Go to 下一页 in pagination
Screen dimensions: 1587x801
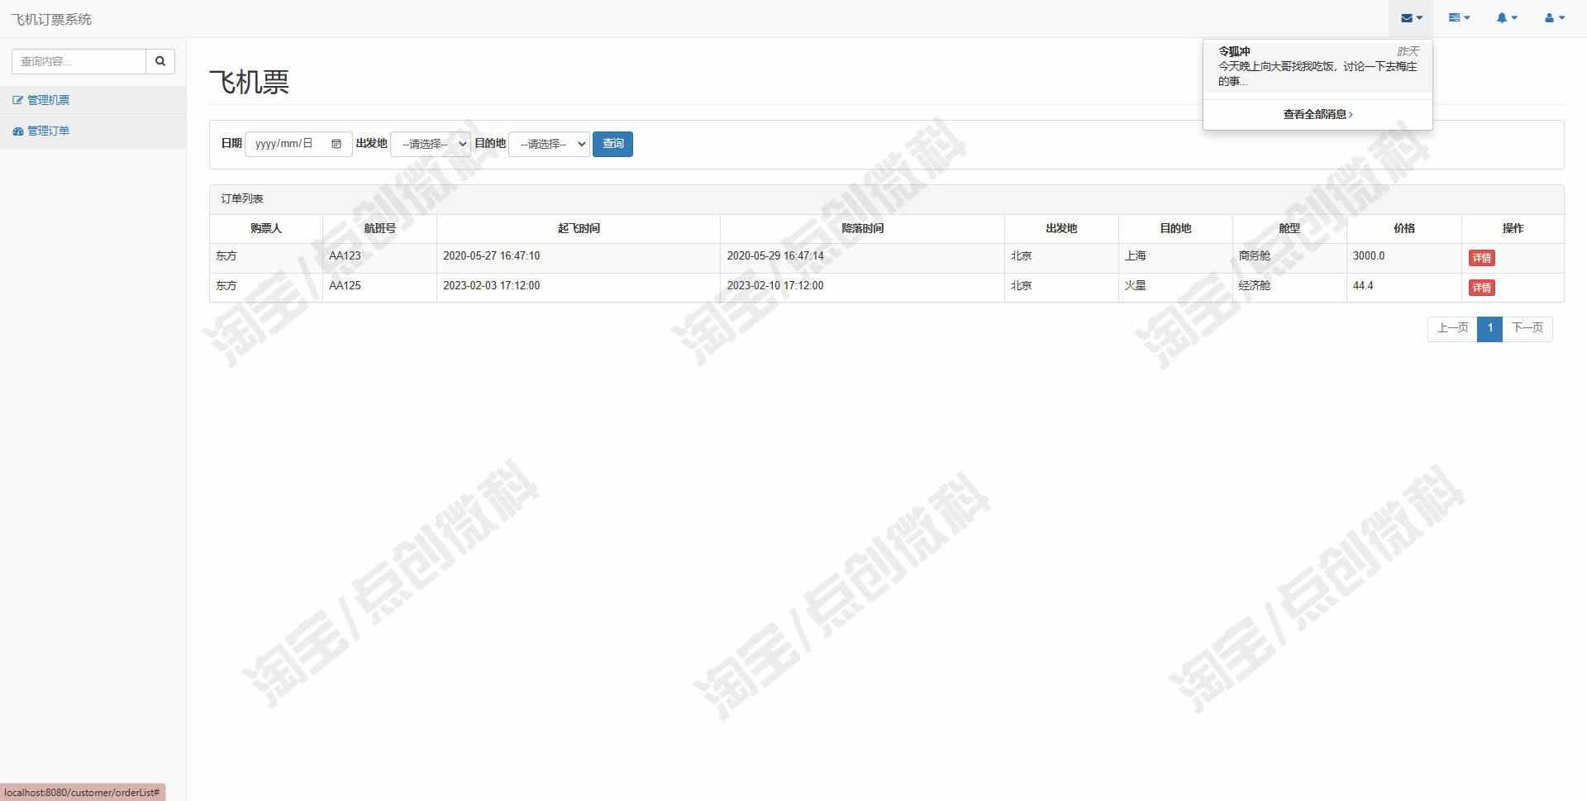(x=1527, y=328)
